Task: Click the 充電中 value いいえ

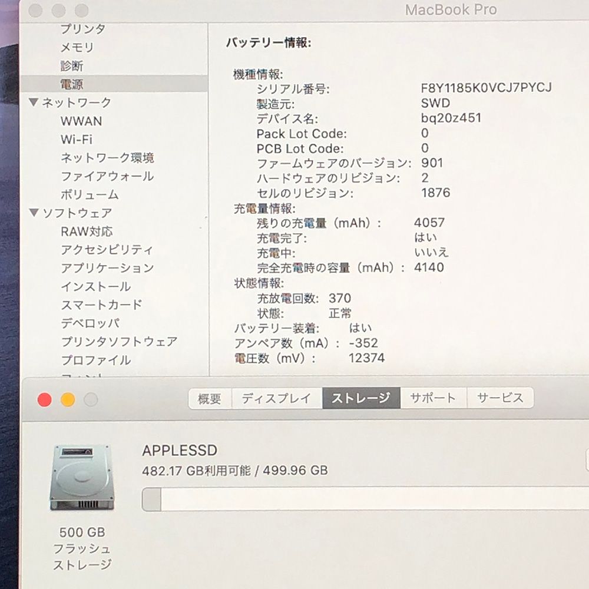Action: (x=431, y=252)
